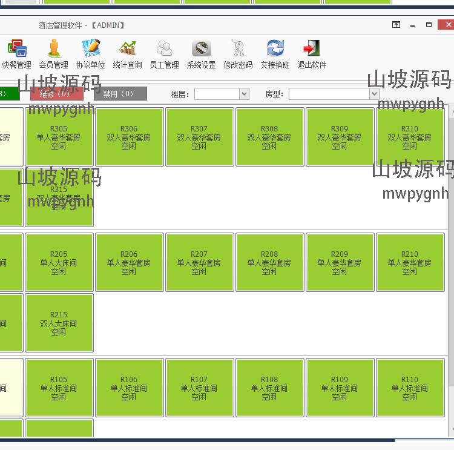This screenshot has height=450, width=454.
Task: Select room R215 双人大床间
Action: (59, 323)
